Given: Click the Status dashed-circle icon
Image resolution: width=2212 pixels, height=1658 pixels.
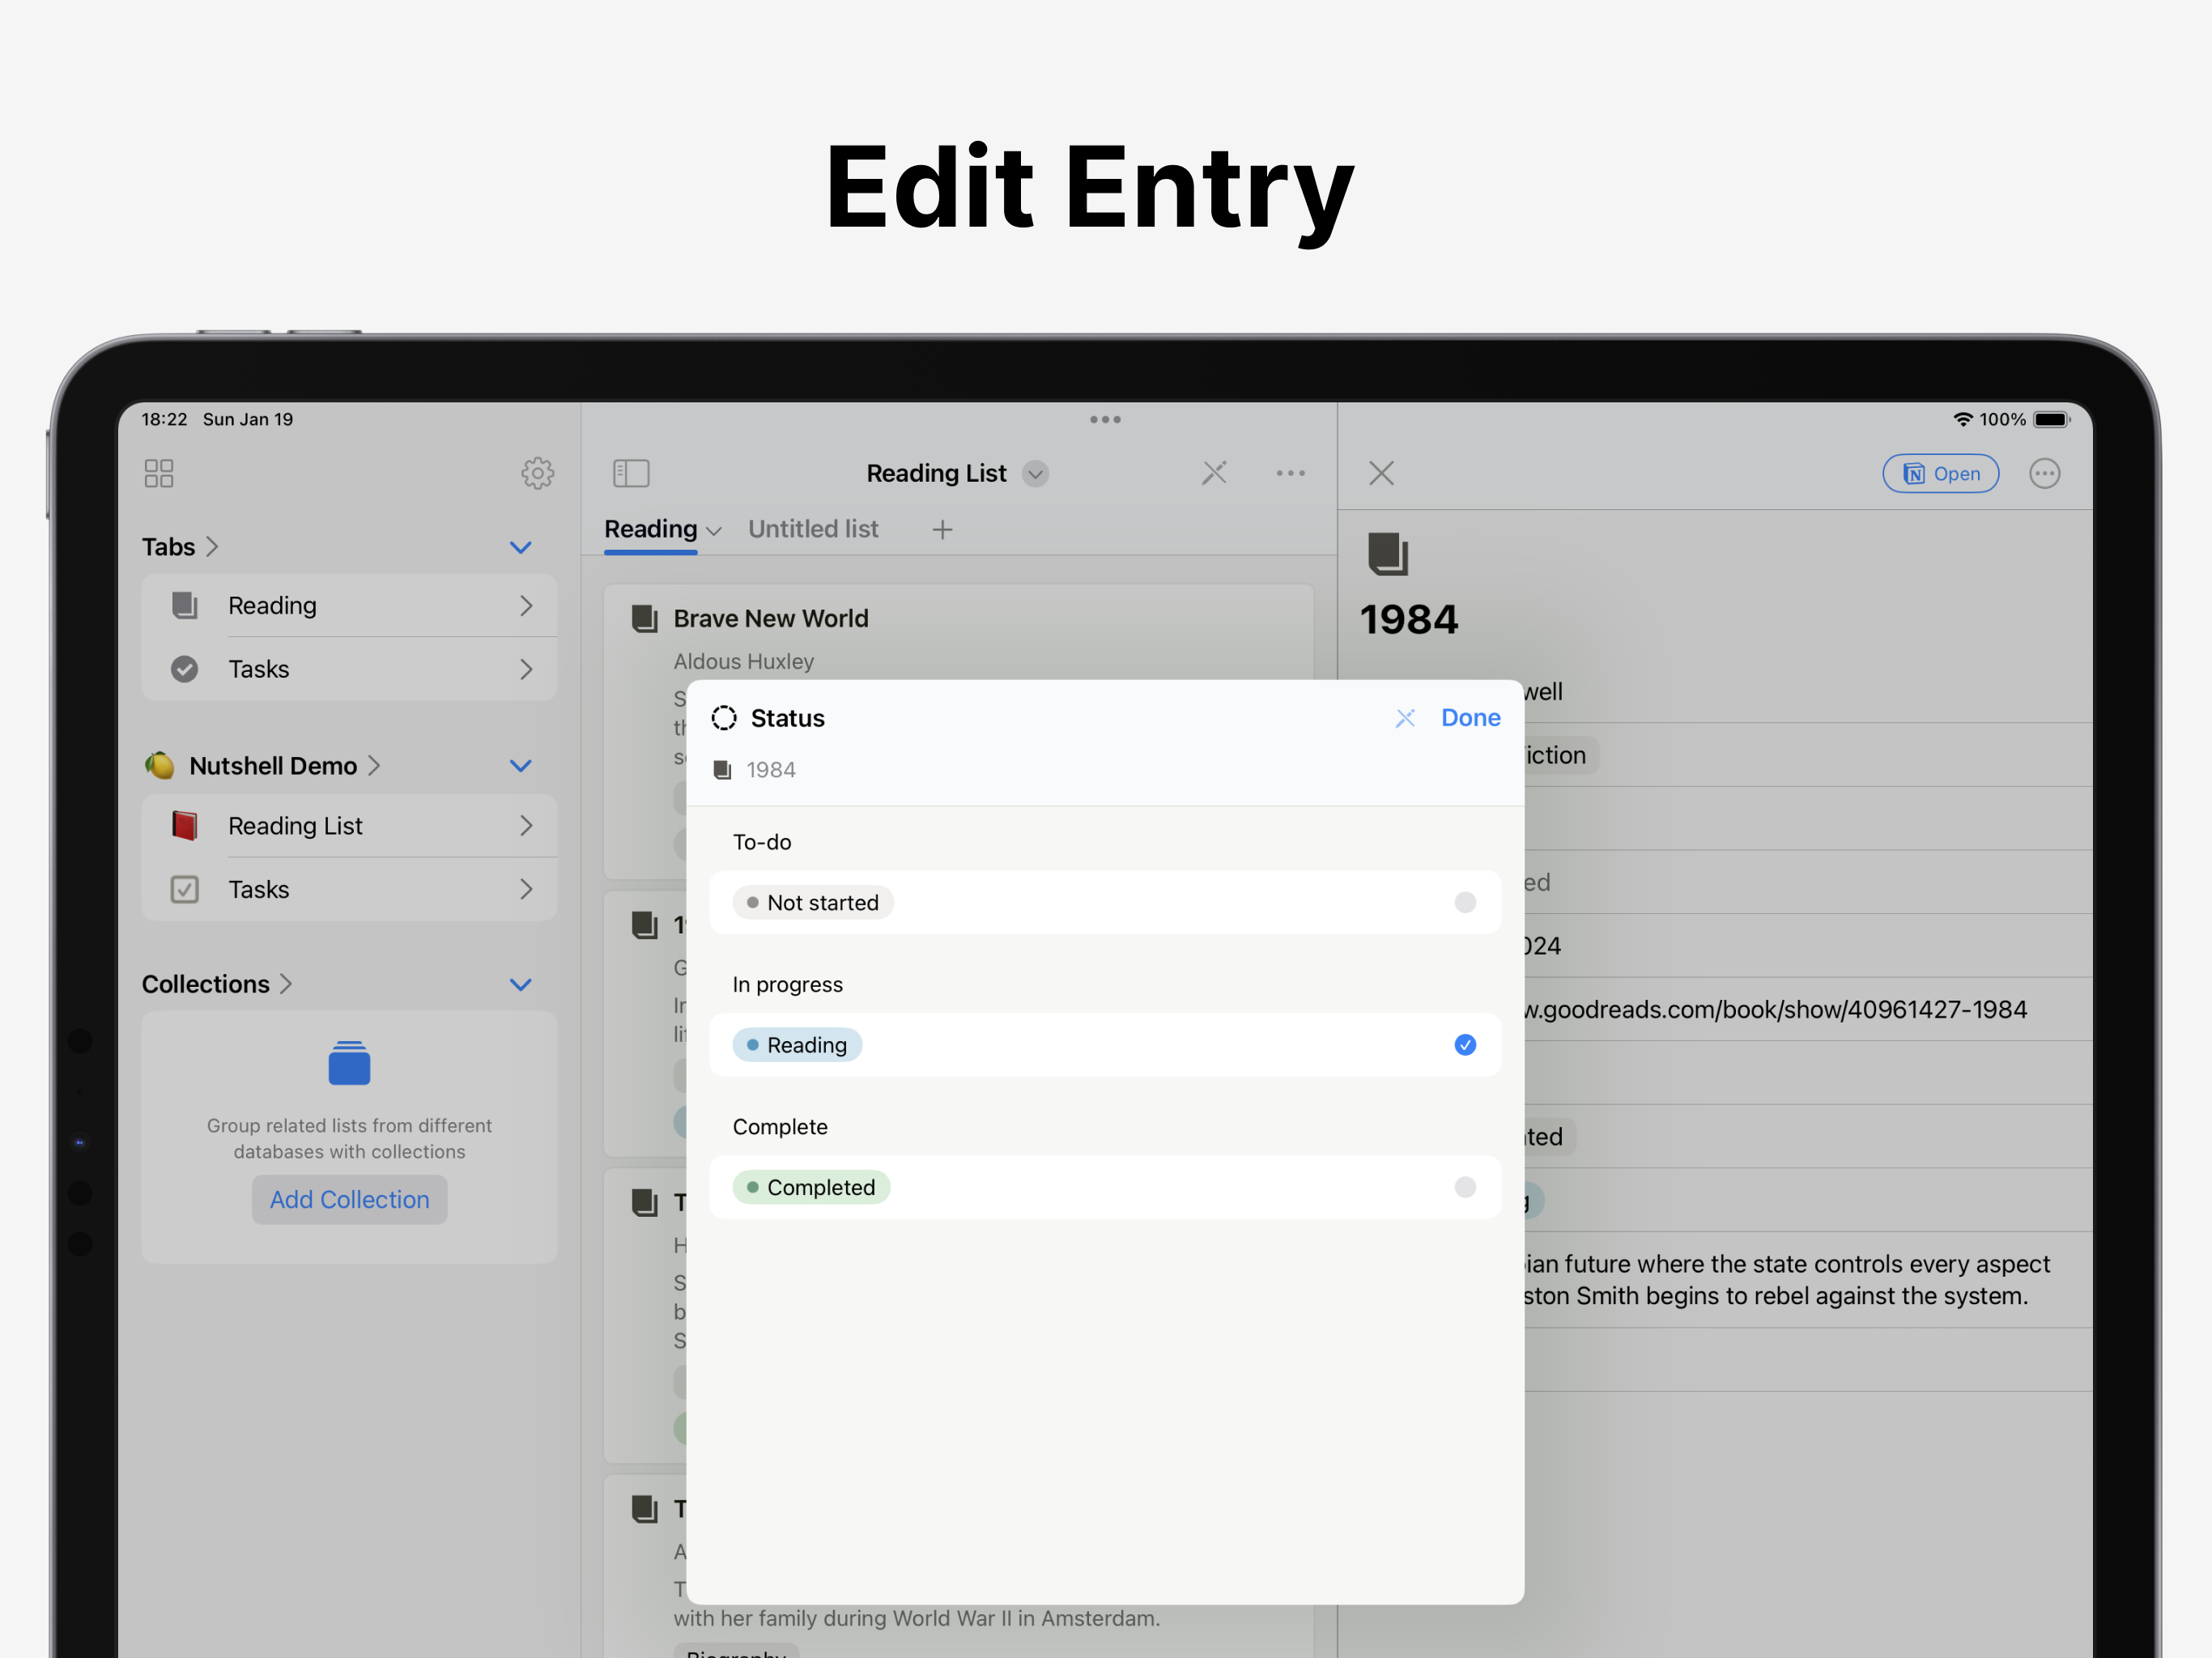Looking at the screenshot, I should [724, 718].
